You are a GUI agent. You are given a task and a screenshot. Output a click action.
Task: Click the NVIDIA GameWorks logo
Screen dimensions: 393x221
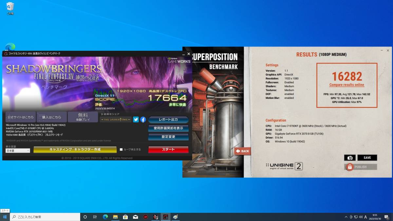point(179,60)
